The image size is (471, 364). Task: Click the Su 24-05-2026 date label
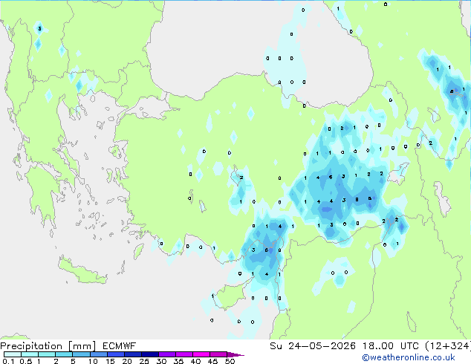click(x=313, y=346)
